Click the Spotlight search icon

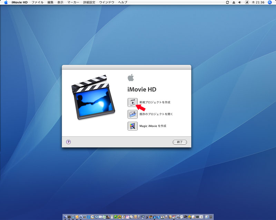pyautogui.click(x=270, y=2)
